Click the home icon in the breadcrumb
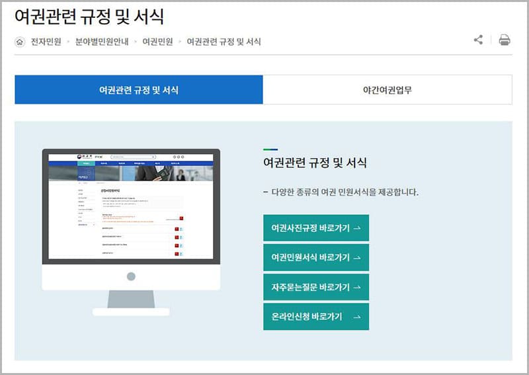The height and width of the screenshot is (375, 529). [x=20, y=42]
